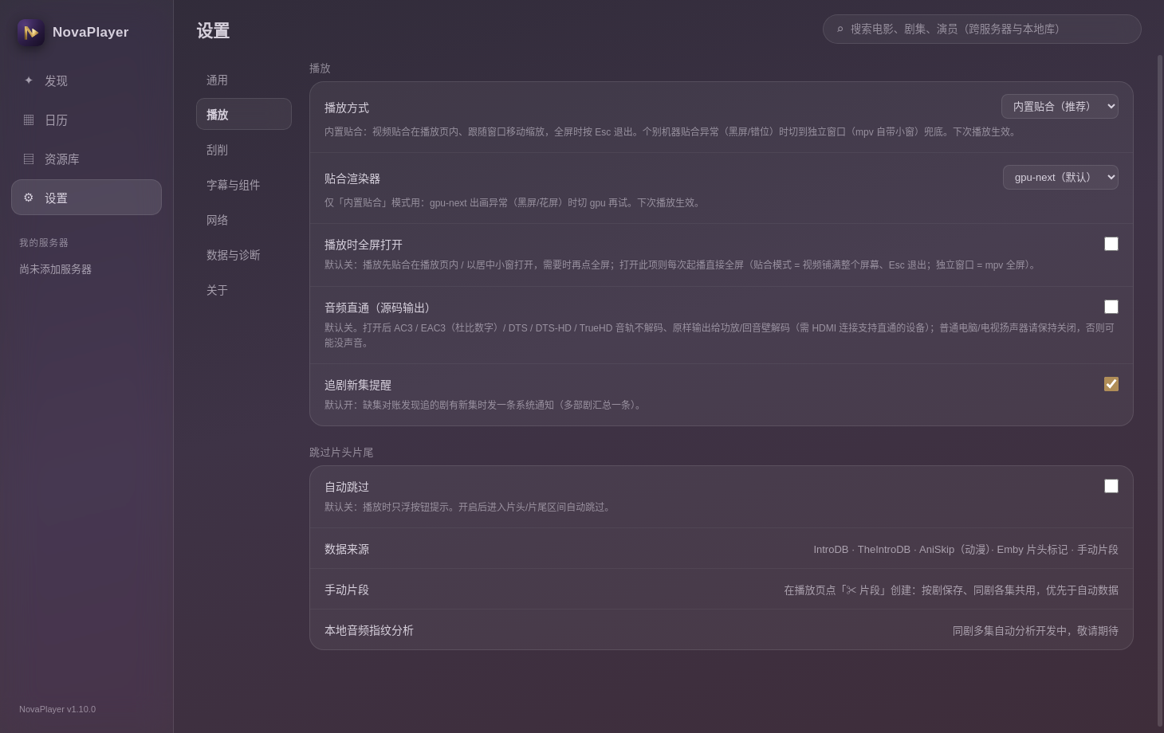
Task: Click 我的服务器 section heading
Action: (x=44, y=242)
